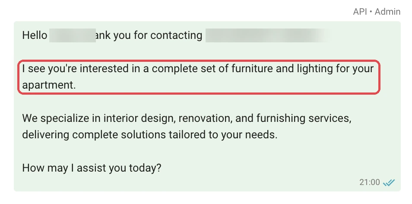
Task: Click the phrase "furnishing services," in the message
Action: [304, 118]
